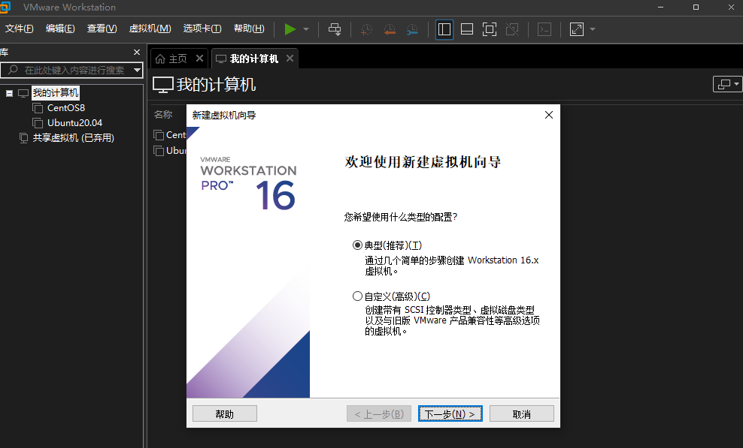The height and width of the screenshot is (448, 743).
Task: Click the 下一步(N) button
Action: click(450, 414)
